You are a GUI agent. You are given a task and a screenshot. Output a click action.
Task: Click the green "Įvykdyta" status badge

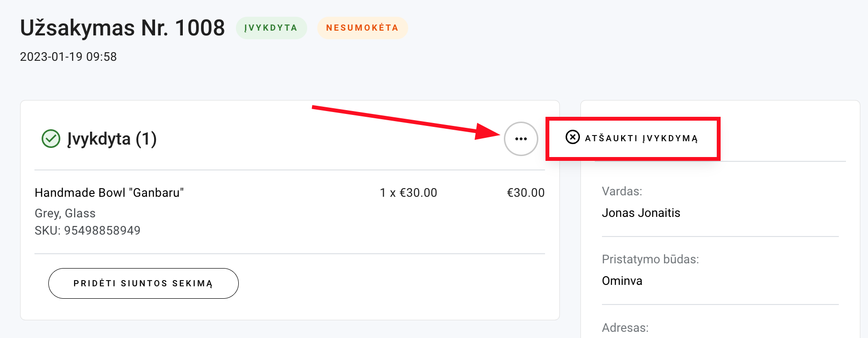pos(271,28)
